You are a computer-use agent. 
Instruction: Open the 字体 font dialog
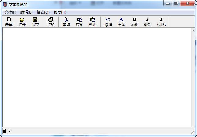pyautogui.click(x=121, y=22)
